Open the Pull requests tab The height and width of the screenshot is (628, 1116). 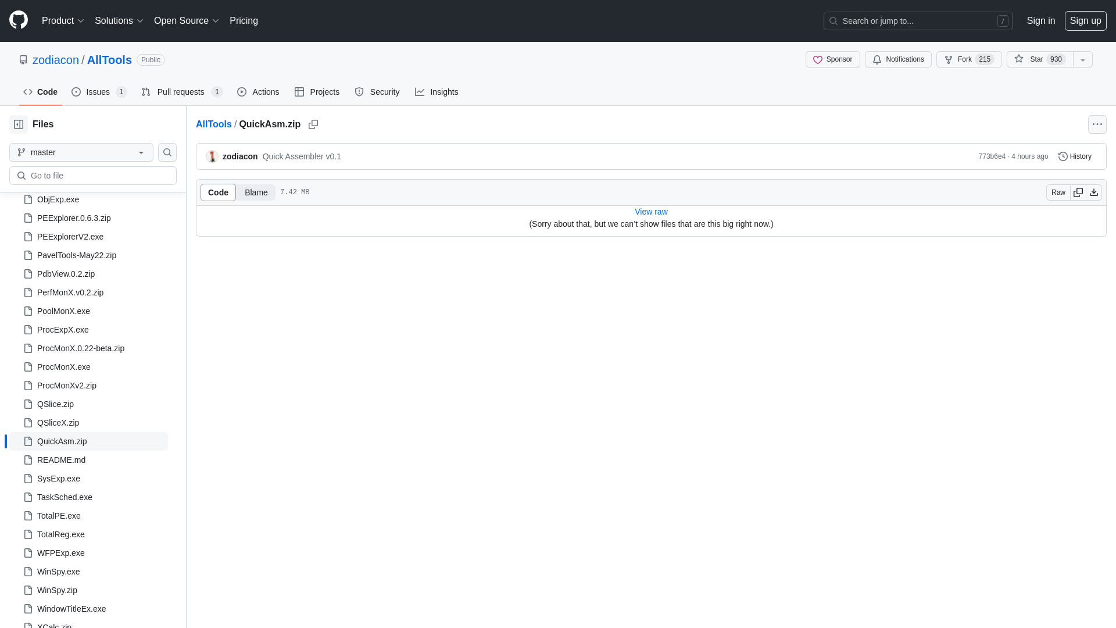pos(182,92)
